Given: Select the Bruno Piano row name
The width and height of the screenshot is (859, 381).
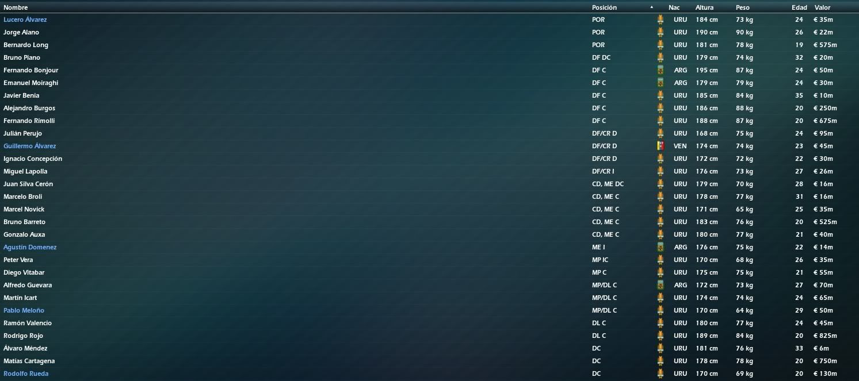Looking at the screenshot, I should (22, 57).
